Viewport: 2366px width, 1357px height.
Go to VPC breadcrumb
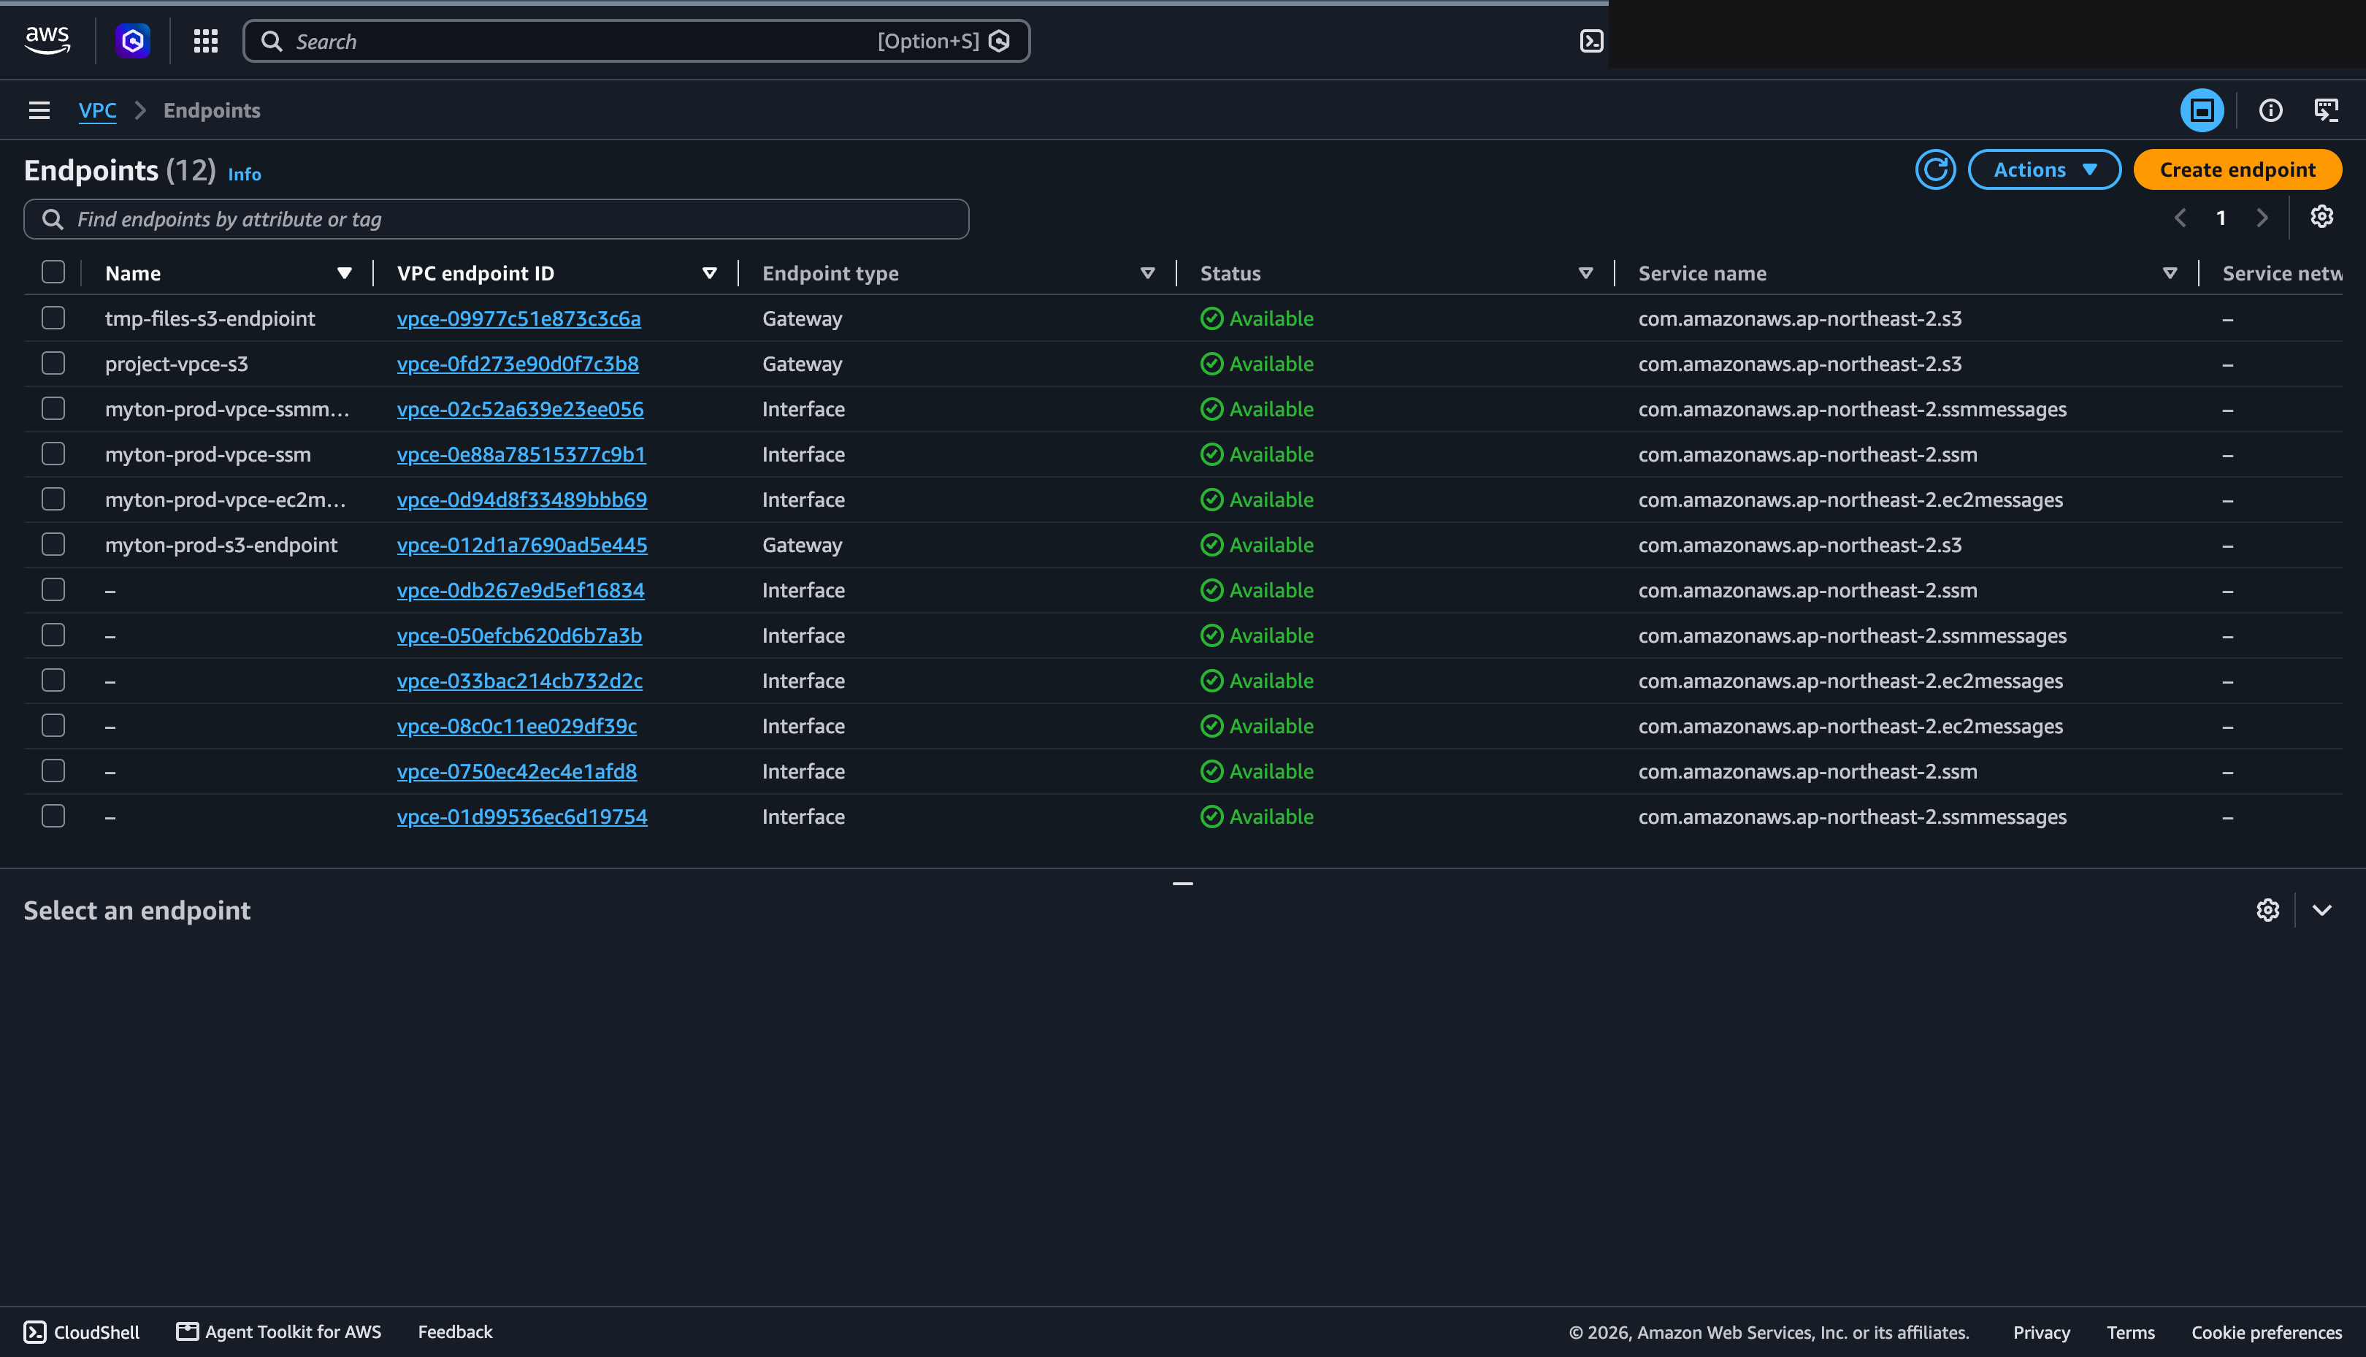[x=97, y=111]
